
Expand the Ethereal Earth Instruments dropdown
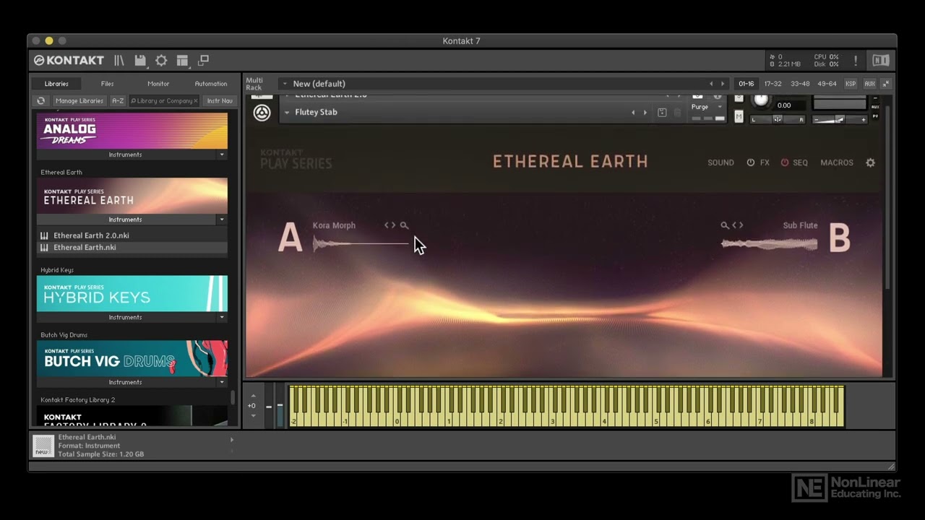click(222, 220)
